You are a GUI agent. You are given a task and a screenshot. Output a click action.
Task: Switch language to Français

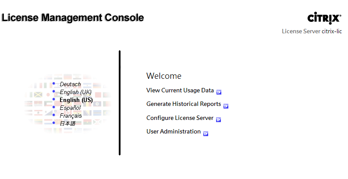pos(71,116)
